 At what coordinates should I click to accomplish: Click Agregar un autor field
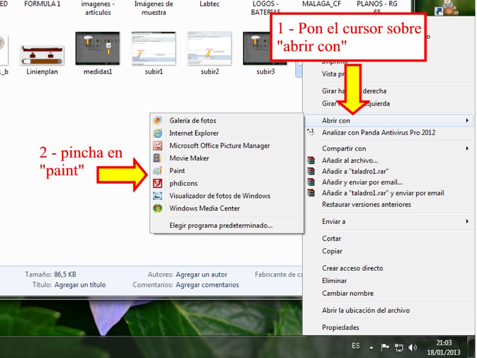tap(201, 274)
